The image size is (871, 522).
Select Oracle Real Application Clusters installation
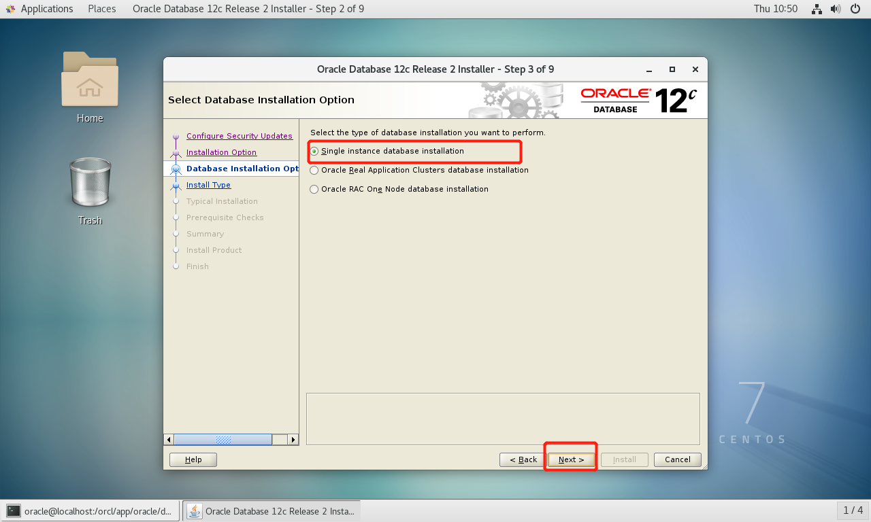419,170
